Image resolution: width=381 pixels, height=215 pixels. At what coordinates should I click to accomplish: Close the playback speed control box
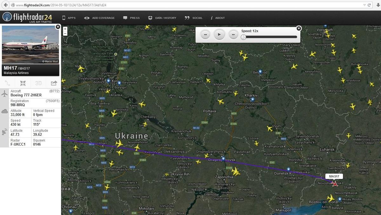(299, 28)
